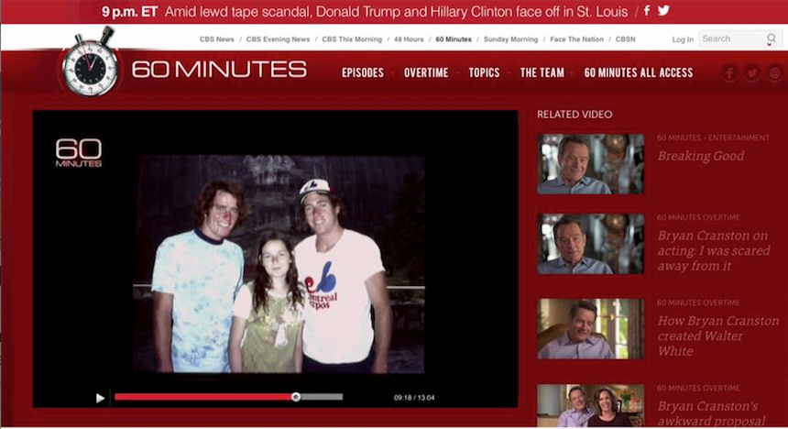Go to Face The Nation link
The height and width of the screenshot is (429, 788).
pyautogui.click(x=576, y=39)
